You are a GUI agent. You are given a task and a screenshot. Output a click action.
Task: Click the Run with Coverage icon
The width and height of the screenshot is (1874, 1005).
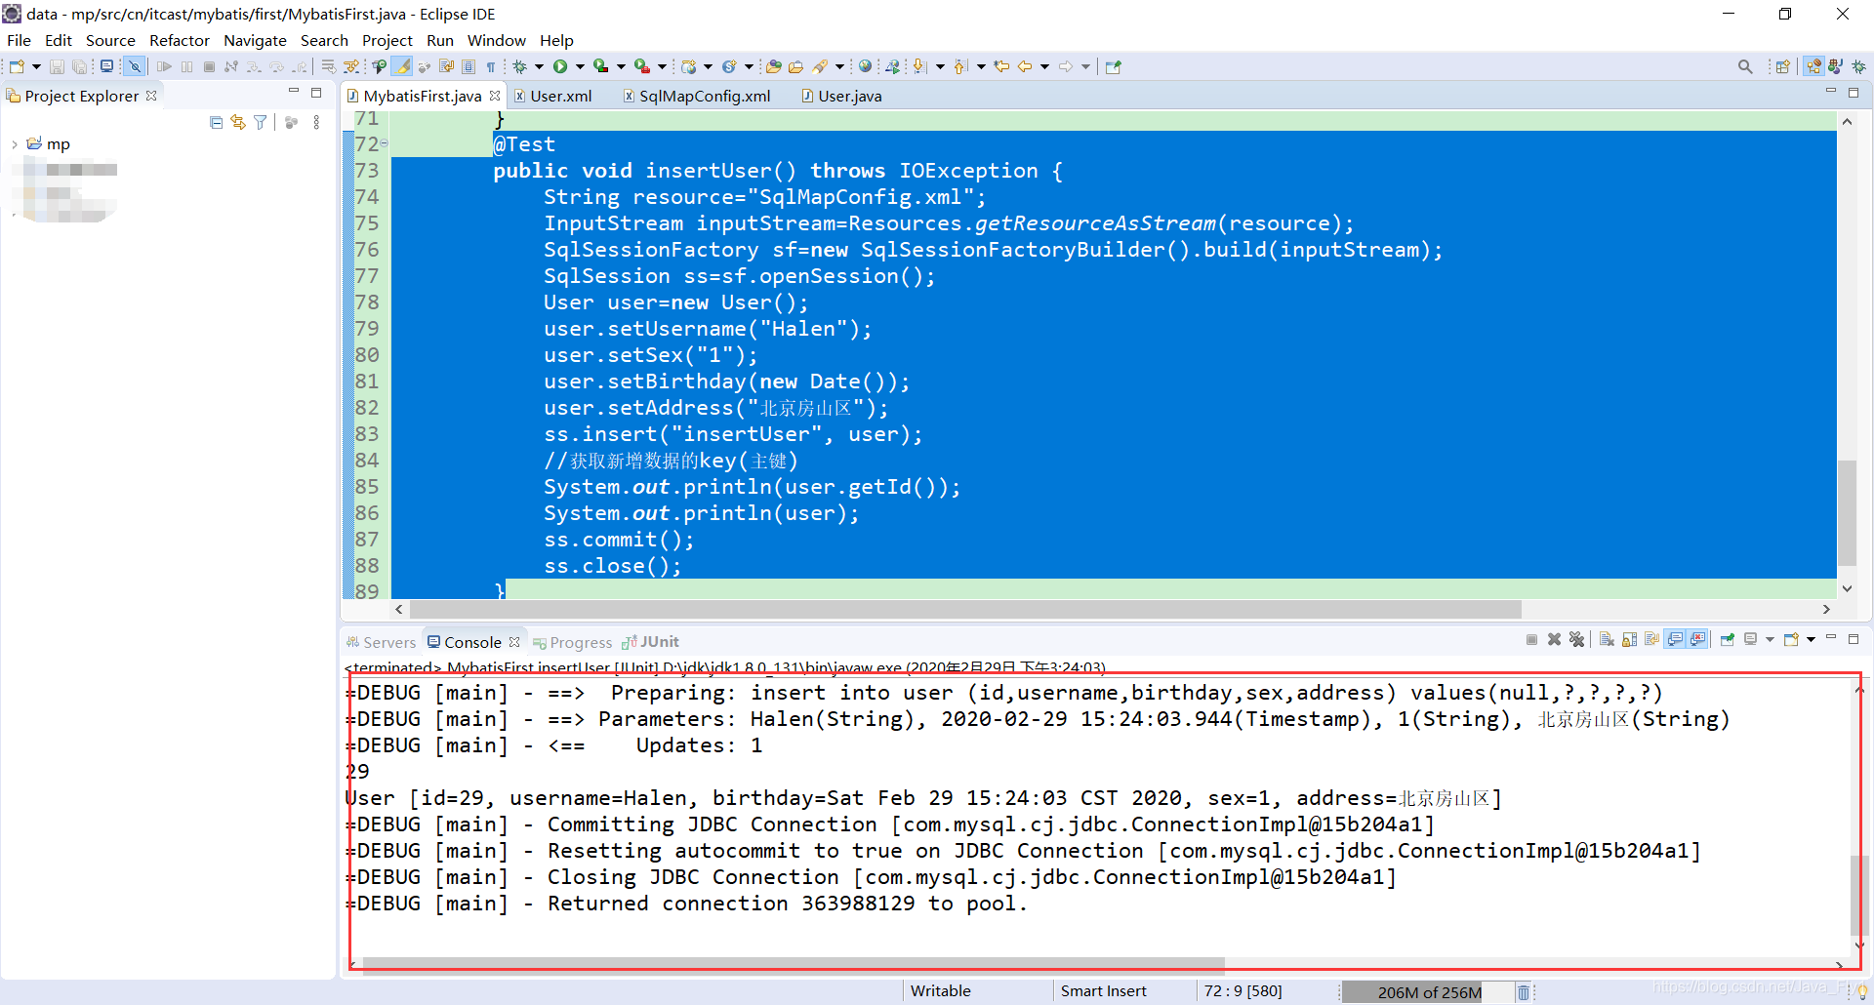(x=601, y=66)
